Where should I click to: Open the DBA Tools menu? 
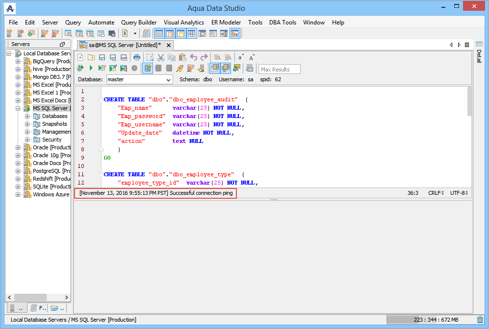point(283,23)
